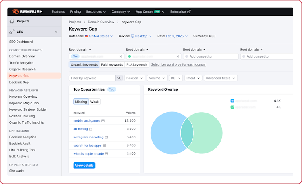This screenshot has height=184, width=302.
Task: Open the Volume filter dropdown
Action: click(x=157, y=78)
